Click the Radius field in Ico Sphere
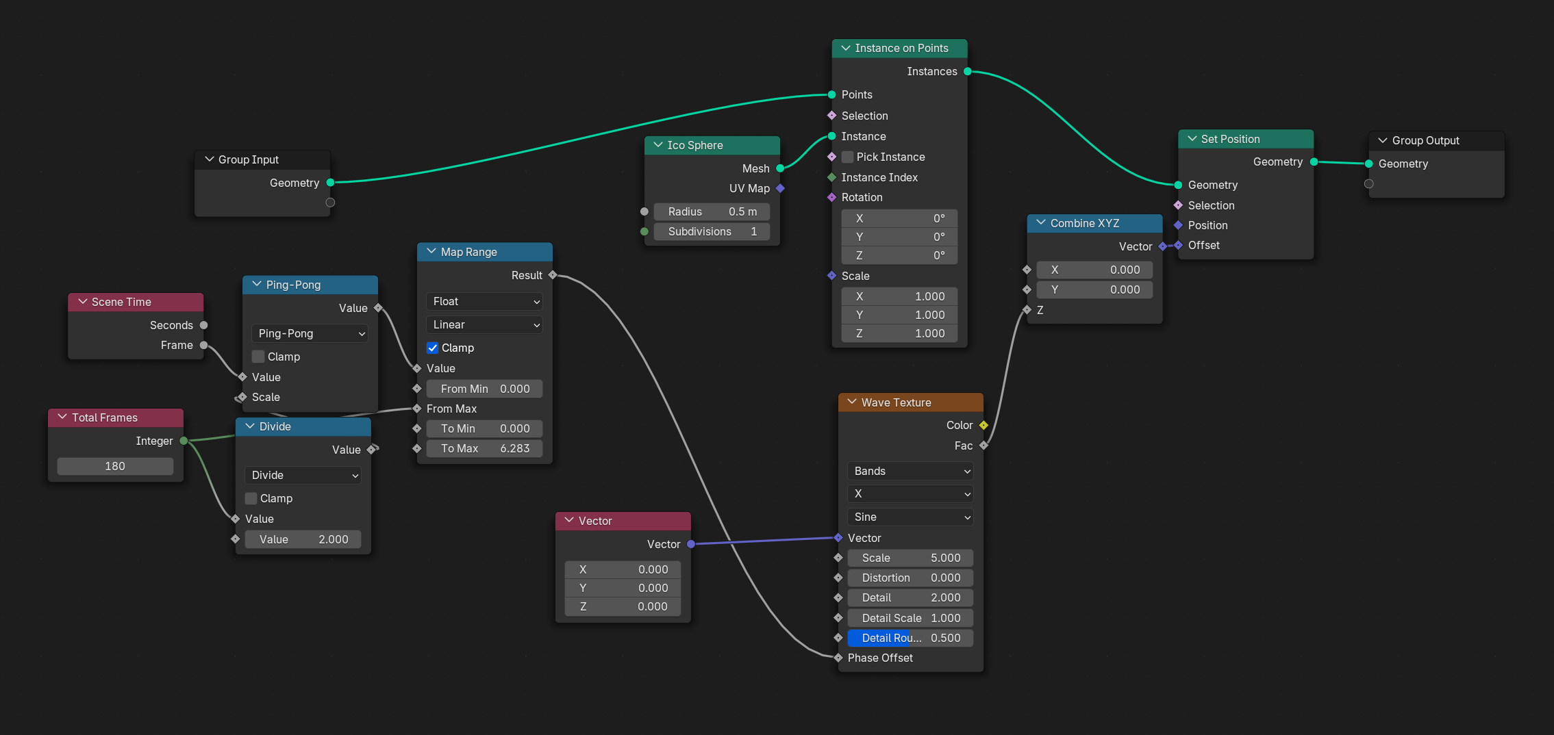Viewport: 1554px width, 735px height. 712,211
